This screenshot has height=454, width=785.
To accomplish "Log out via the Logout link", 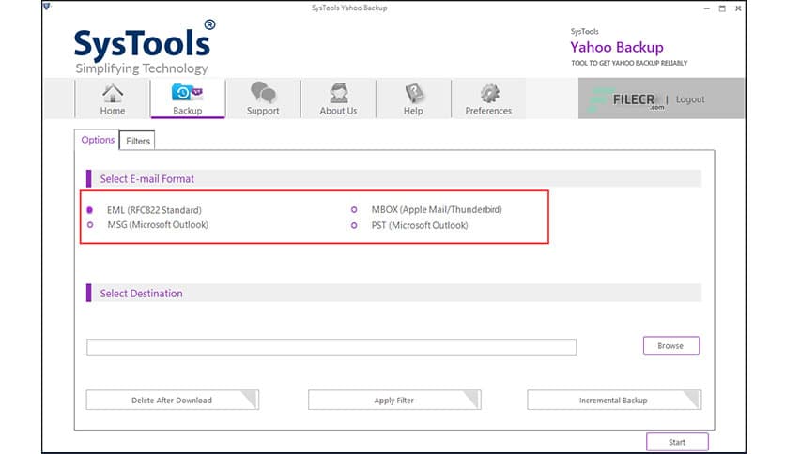I will [x=690, y=99].
